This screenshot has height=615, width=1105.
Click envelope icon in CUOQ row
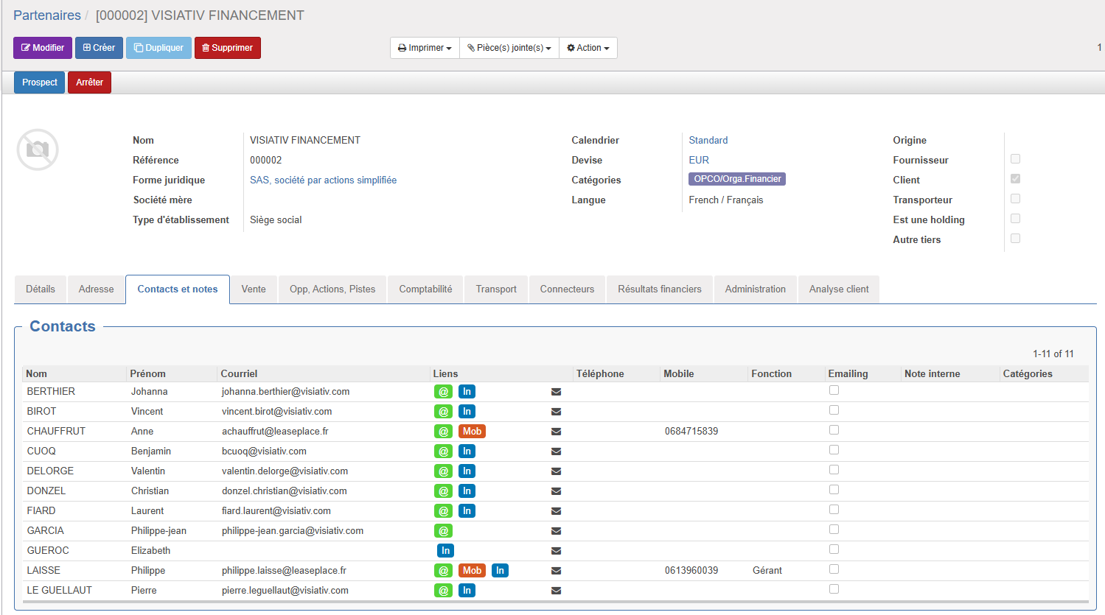[556, 451]
